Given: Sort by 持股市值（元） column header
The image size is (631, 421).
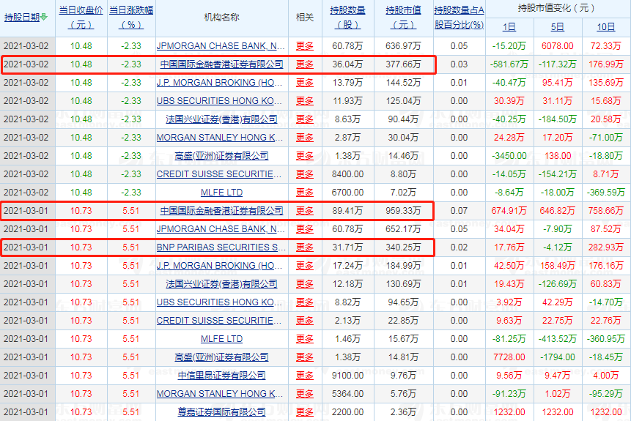Looking at the screenshot, I should tap(403, 18).
